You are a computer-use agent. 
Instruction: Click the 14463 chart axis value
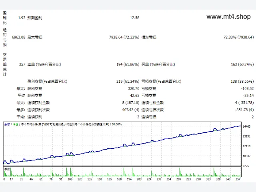coord(246,126)
